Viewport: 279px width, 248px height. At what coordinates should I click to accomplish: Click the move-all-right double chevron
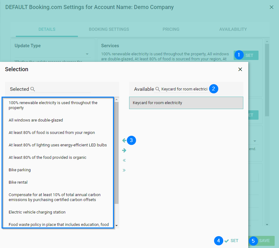[x=124, y=170]
